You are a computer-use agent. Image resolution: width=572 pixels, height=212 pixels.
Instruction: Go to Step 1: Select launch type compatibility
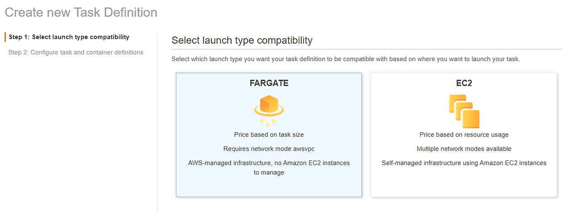tap(69, 37)
